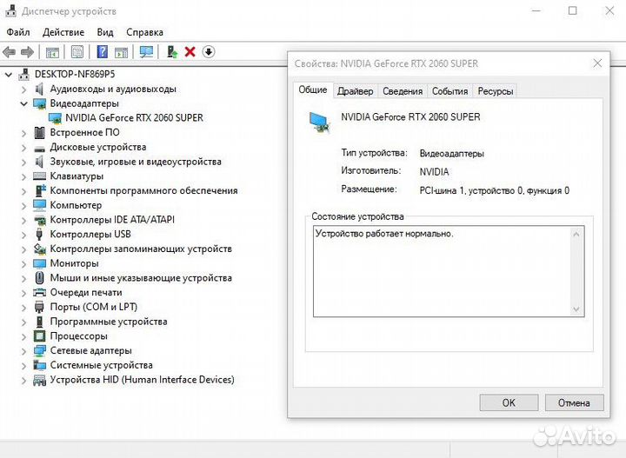Screen dimensions: 626x458
Task: Open the Вид menu
Action: 105,32
